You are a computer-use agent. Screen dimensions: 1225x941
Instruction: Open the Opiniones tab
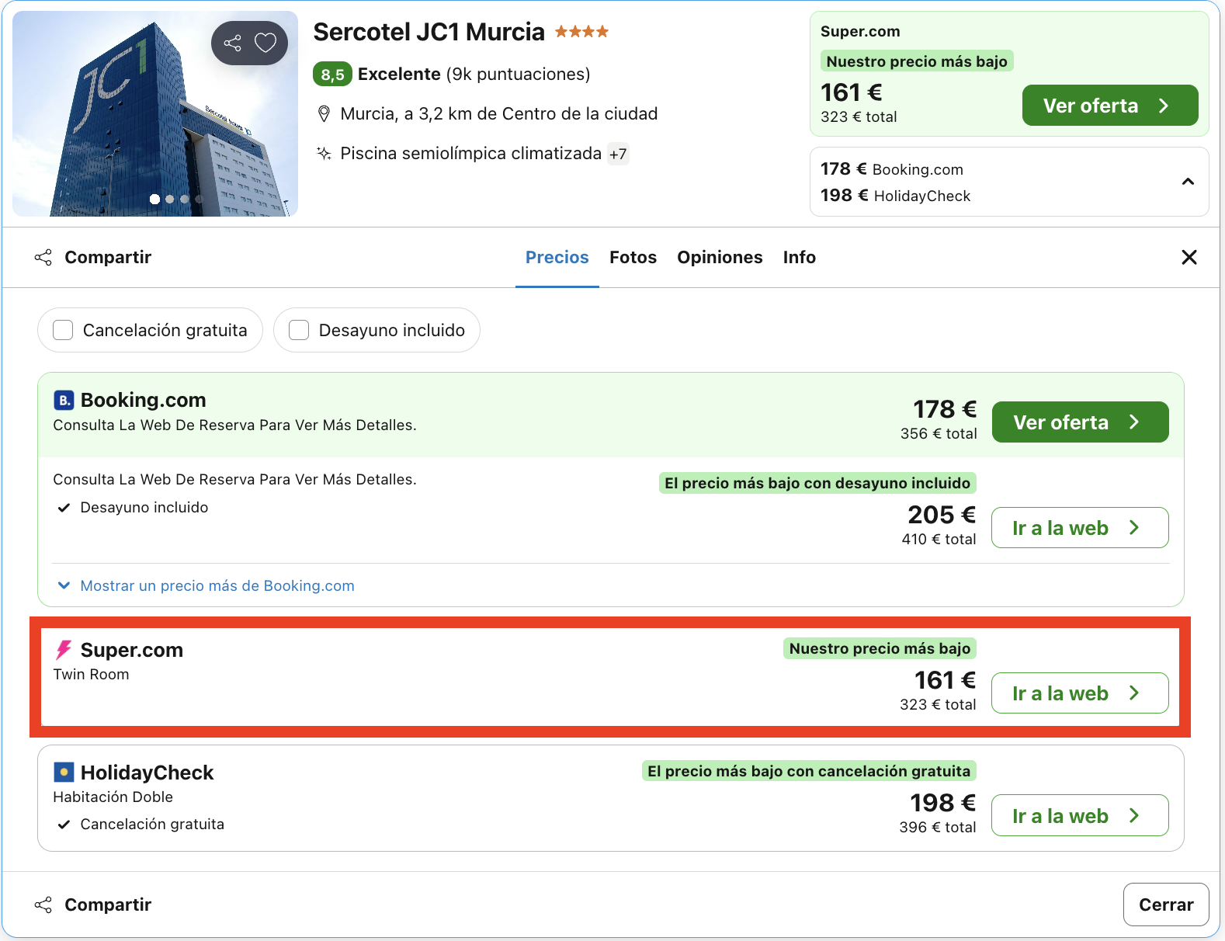[x=720, y=257]
